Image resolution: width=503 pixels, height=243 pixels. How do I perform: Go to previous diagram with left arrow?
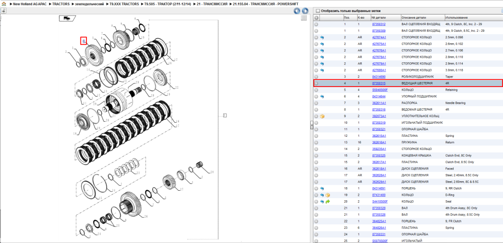[297, 11]
